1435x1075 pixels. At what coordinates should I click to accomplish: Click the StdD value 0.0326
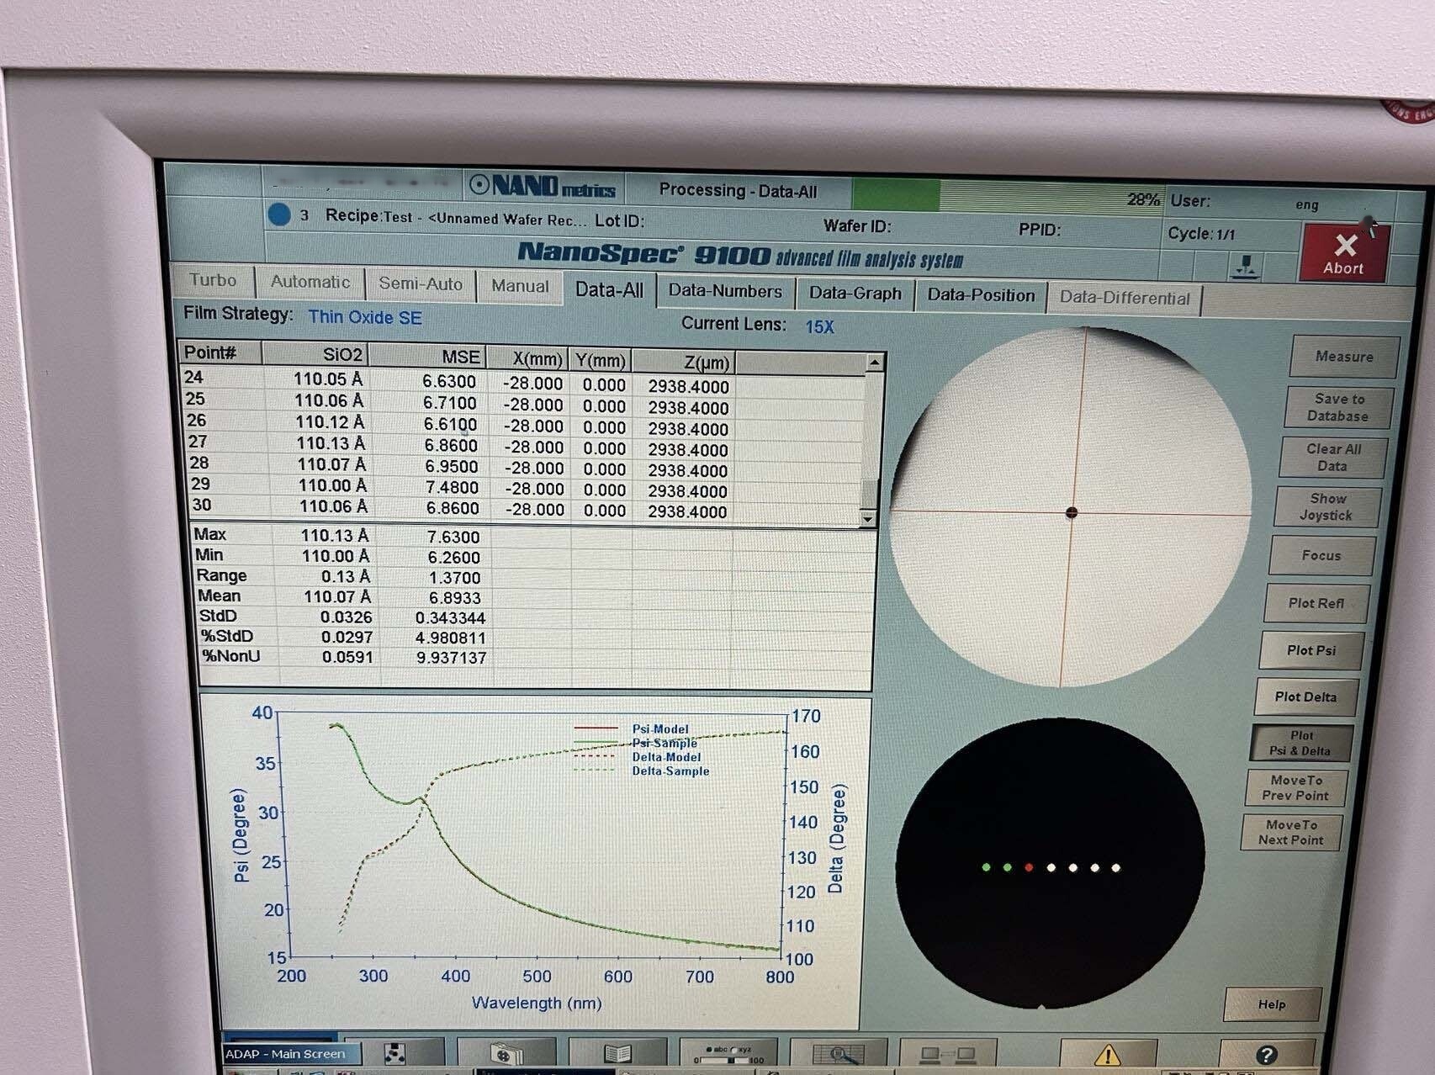point(346,617)
